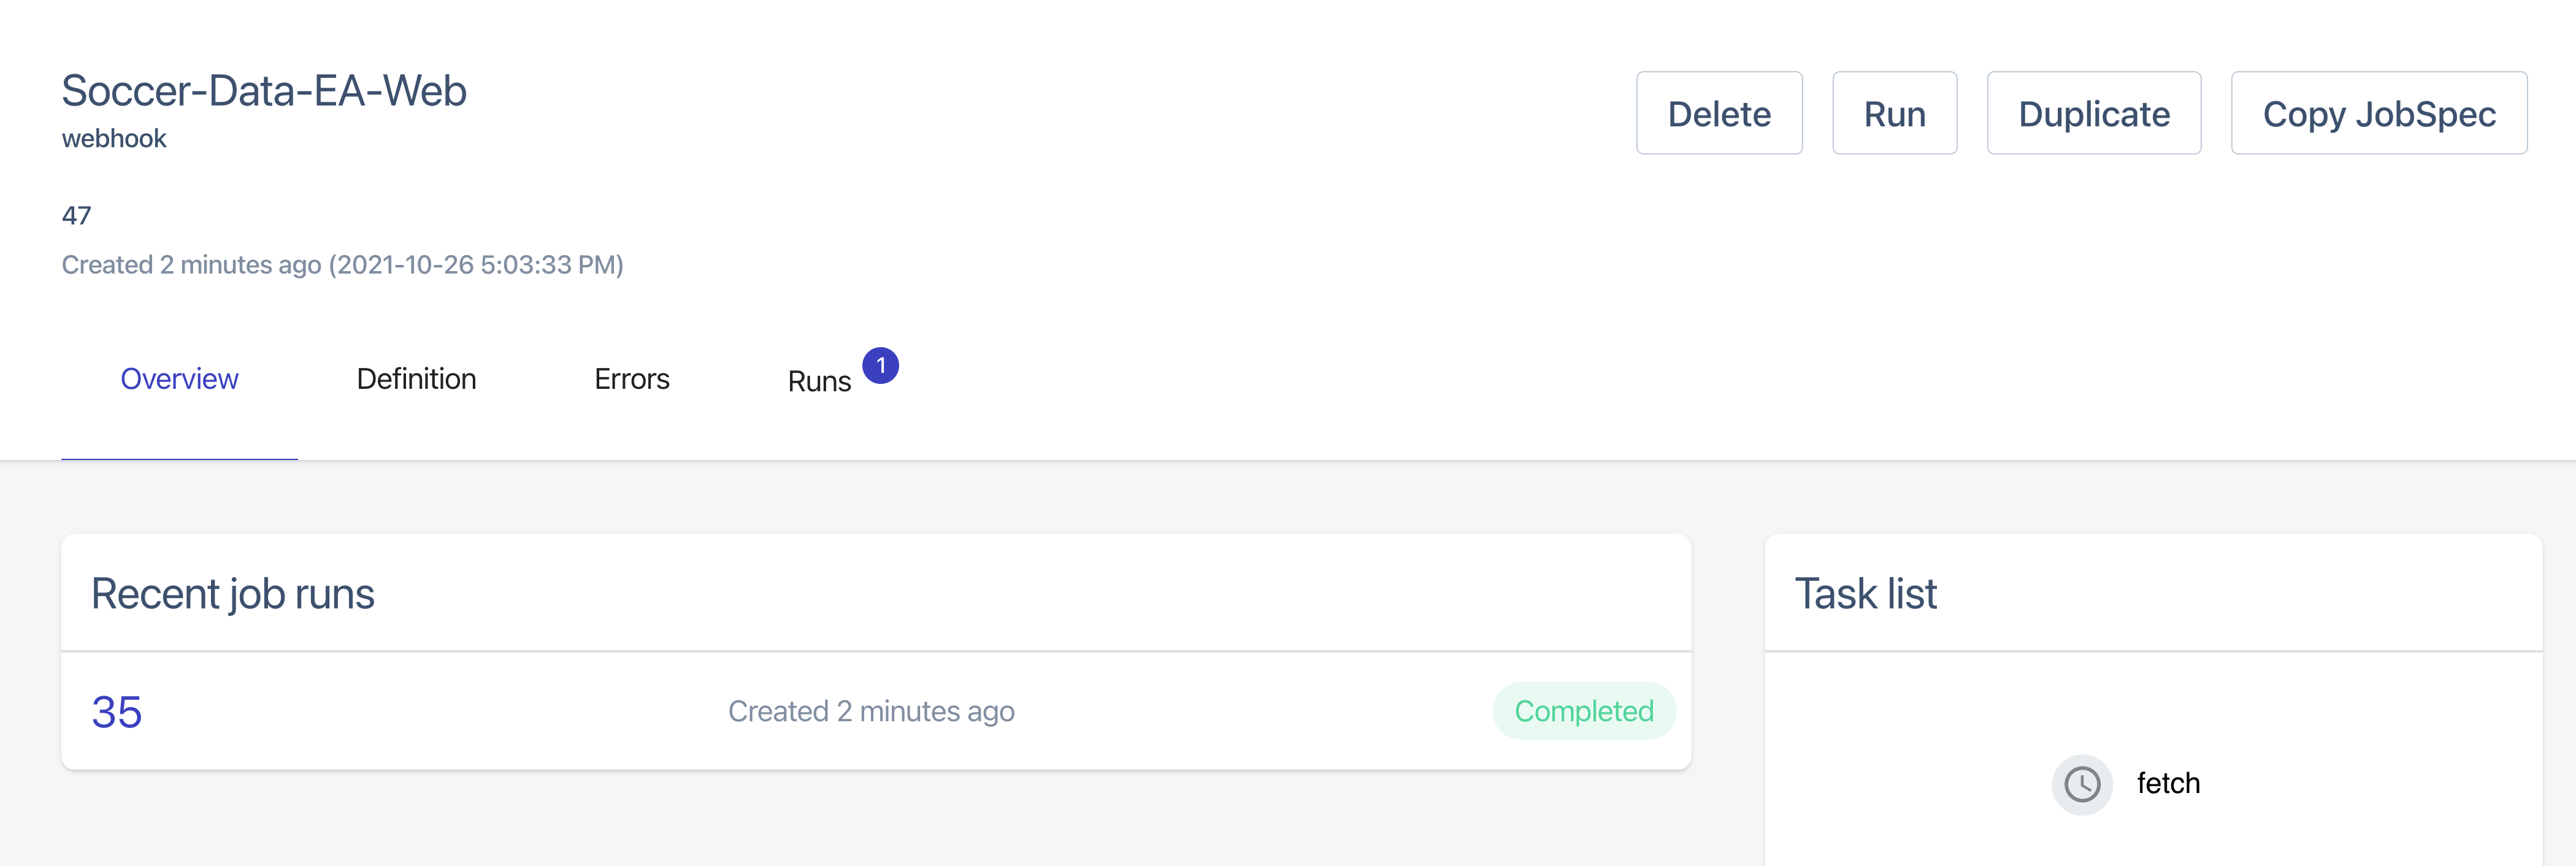
Task: Open the Errors tab
Action: [631, 378]
